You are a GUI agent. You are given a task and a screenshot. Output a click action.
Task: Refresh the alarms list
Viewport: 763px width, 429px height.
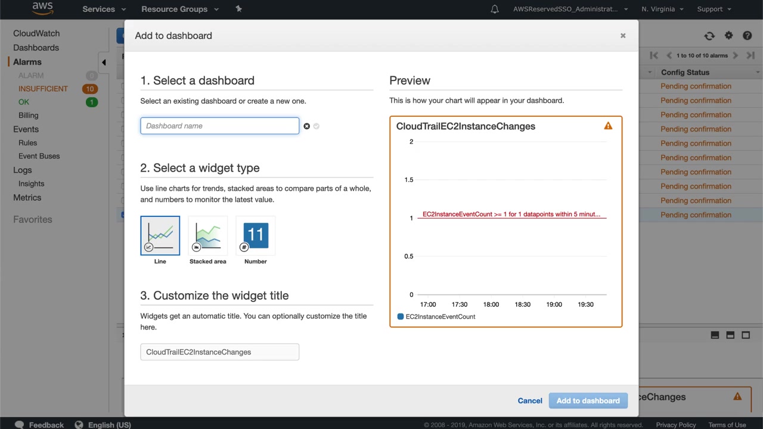709,36
